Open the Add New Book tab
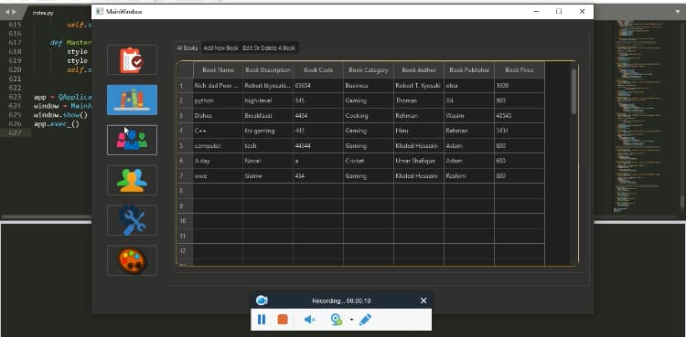This screenshot has width=686, height=337. [221, 48]
